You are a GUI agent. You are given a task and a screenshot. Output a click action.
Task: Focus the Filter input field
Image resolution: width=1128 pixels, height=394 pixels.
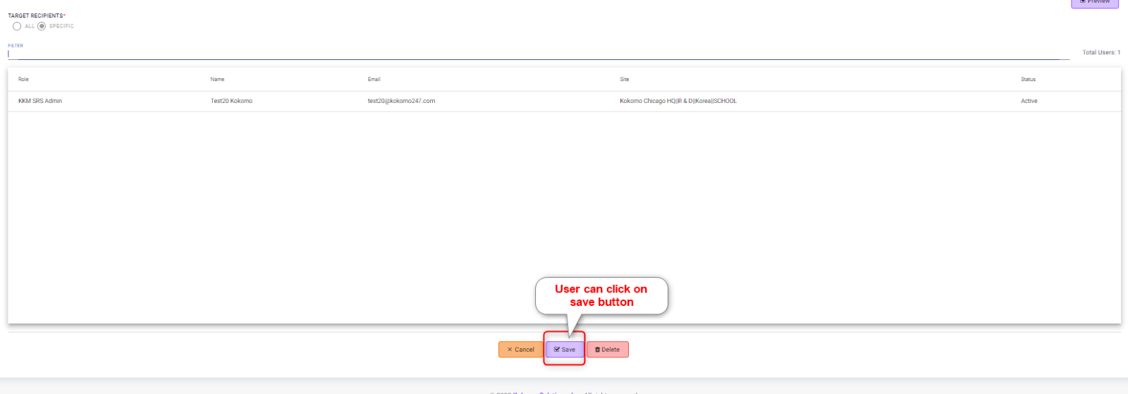(539, 54)
